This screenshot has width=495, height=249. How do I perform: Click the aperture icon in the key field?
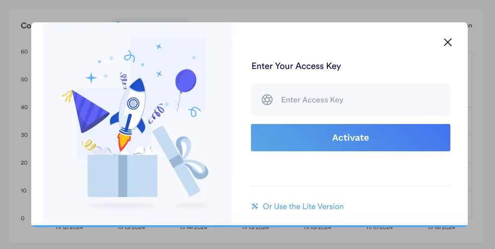[267, 100]
